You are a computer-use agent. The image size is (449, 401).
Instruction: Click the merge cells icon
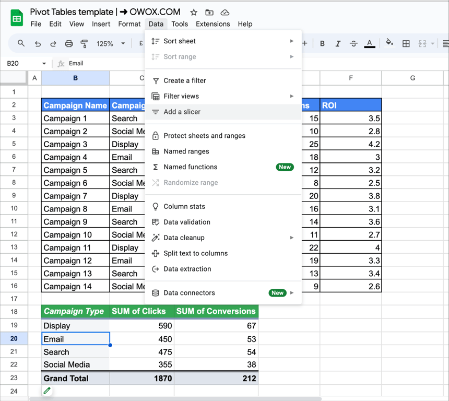coord(422,43)
